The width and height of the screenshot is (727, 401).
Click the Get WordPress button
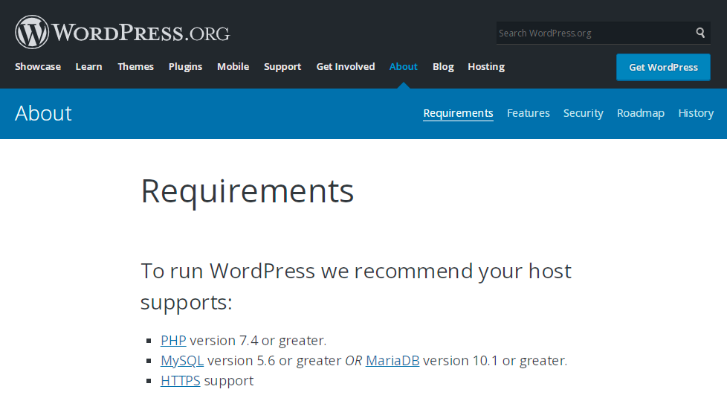click(x=663, y=67)
